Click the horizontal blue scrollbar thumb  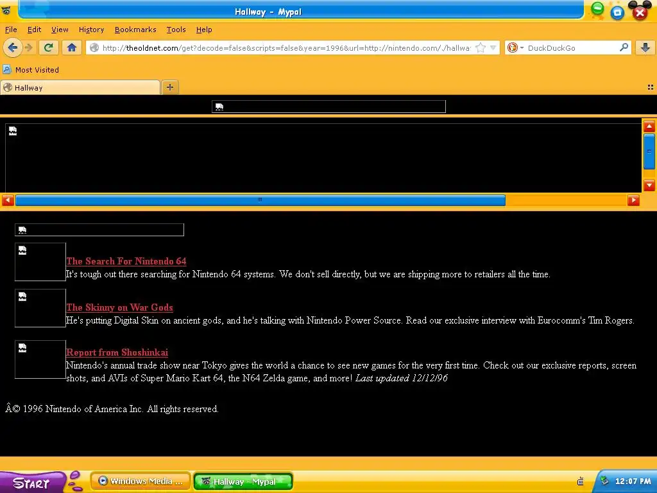[260, 200]
